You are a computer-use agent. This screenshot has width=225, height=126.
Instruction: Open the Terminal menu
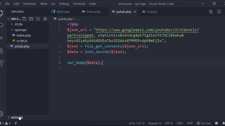tap(79, 4)
